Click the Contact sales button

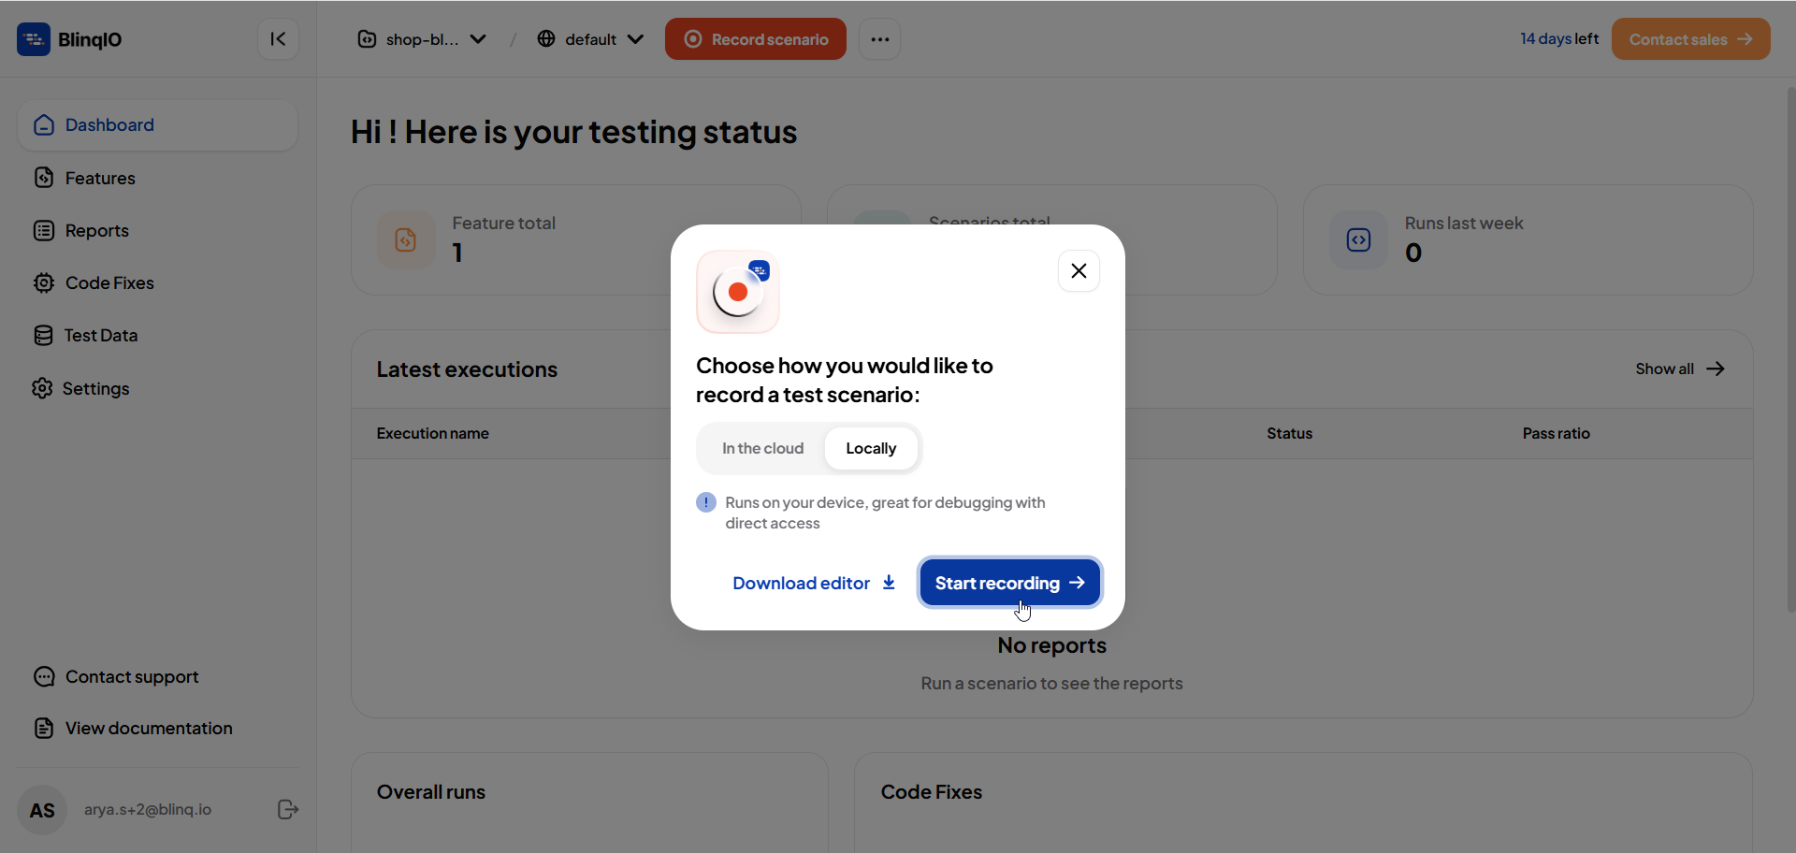[x=1690, y=39]
